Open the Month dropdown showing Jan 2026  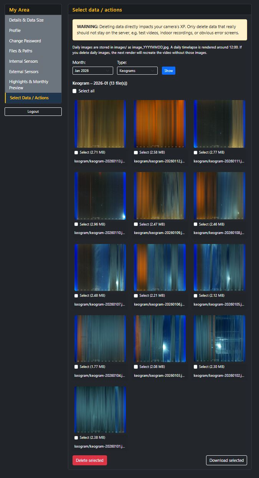click(92, 70)
